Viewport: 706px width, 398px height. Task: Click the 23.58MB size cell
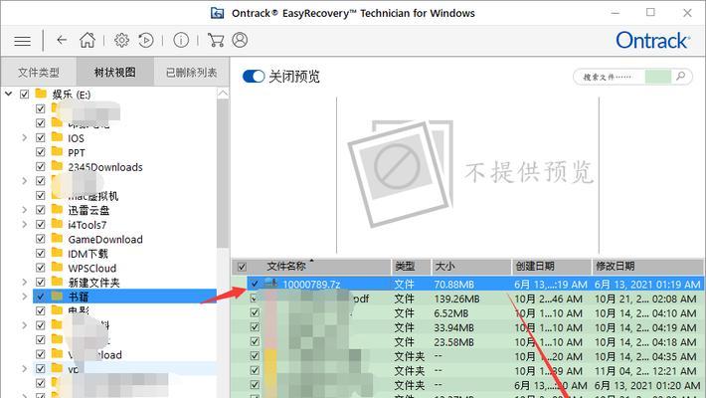[453, 342]
